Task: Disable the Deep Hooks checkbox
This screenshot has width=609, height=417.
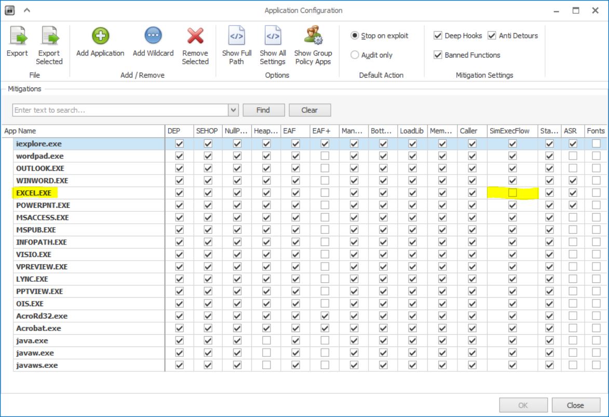Action: tap(438, 36)
